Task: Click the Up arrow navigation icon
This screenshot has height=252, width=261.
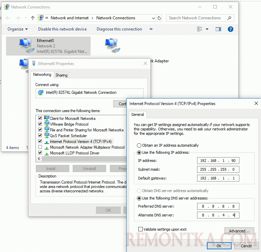Action: pyautogui.click(x=33, y=18)
